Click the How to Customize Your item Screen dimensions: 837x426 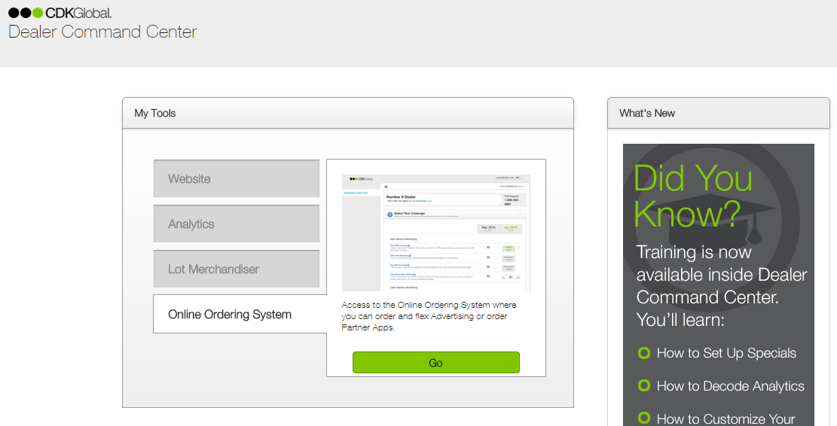click(x=726, y=419)
